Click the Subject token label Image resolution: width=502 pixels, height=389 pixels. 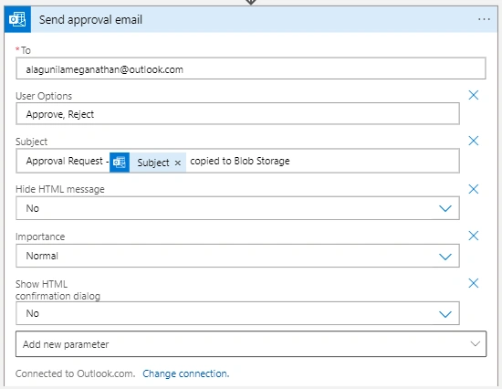153,163
